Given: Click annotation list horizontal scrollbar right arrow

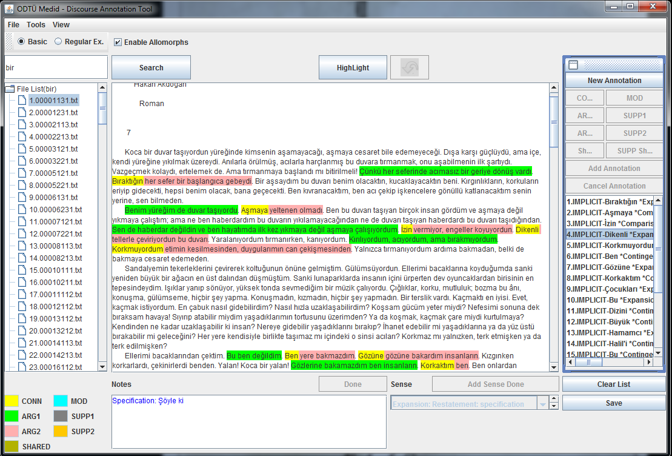Looking at the screenshot, I should point(649,362).
